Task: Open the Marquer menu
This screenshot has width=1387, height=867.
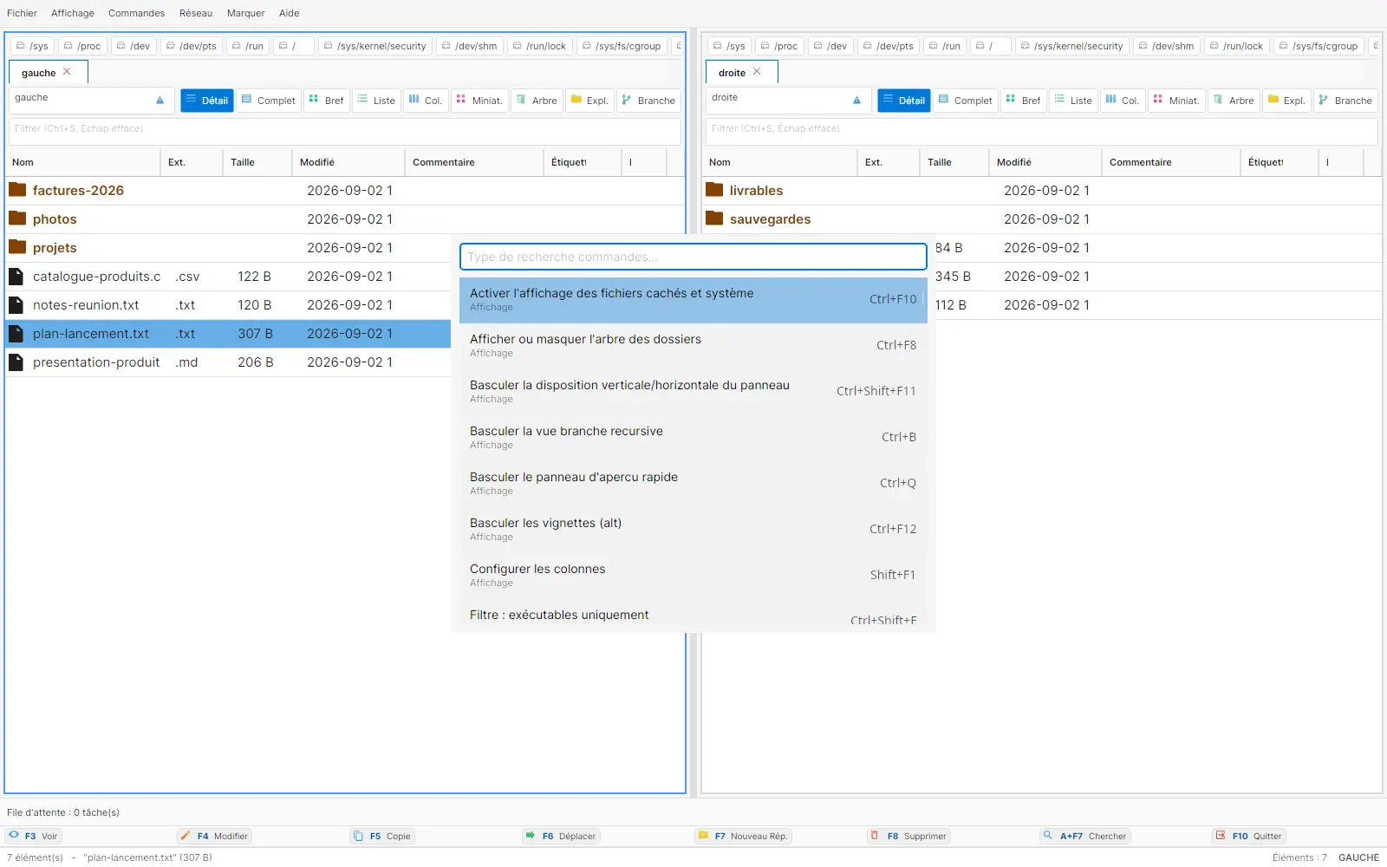Action: 246,13
